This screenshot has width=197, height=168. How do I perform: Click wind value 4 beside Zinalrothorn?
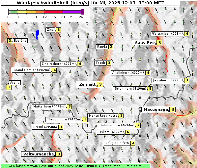80,64
